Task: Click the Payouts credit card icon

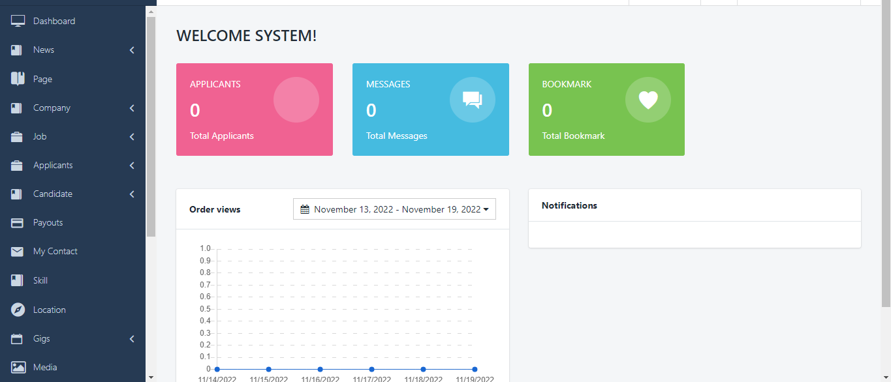Action: pyautogui.click(x=18, y=223)
